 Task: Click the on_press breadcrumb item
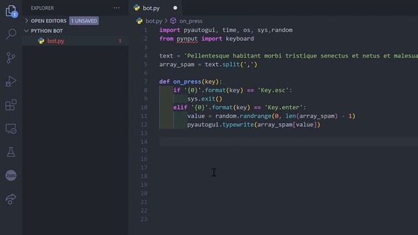coord(191,21)
